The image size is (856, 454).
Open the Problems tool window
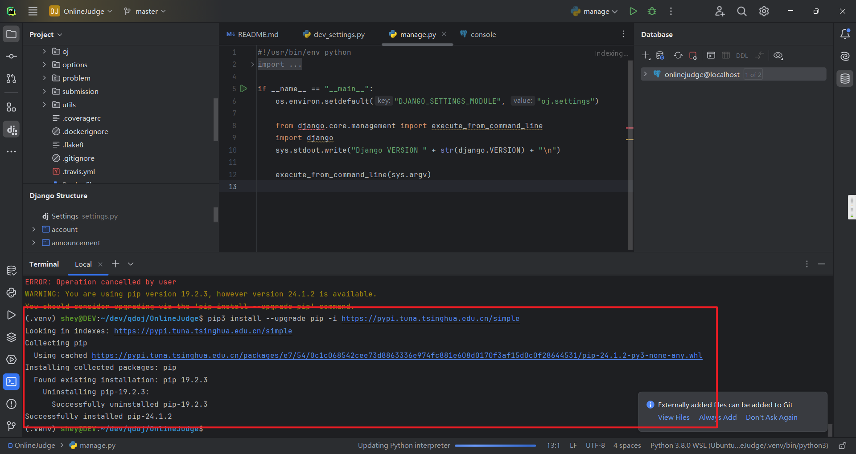pyautogui.click(x=12, y=404)
